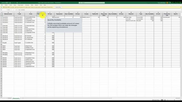Select the C_Excavation Crew cell
The height and width of the screenshot is (102, 182).
coord(31,17)
